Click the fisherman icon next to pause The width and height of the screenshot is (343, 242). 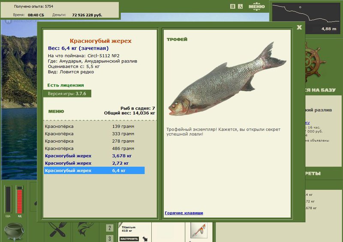(240, 6)
